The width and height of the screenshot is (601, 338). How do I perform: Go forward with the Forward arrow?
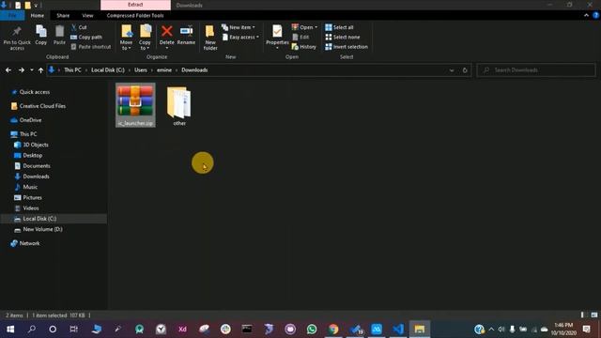[21, 70]
